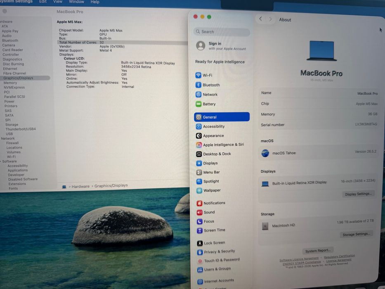Click the macOS Tahoe icon
Screen dimensions: 385x289
pyautogui.click(x=265, y=153)
